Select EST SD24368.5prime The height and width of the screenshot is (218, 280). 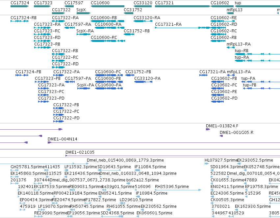tap(112, 216)
